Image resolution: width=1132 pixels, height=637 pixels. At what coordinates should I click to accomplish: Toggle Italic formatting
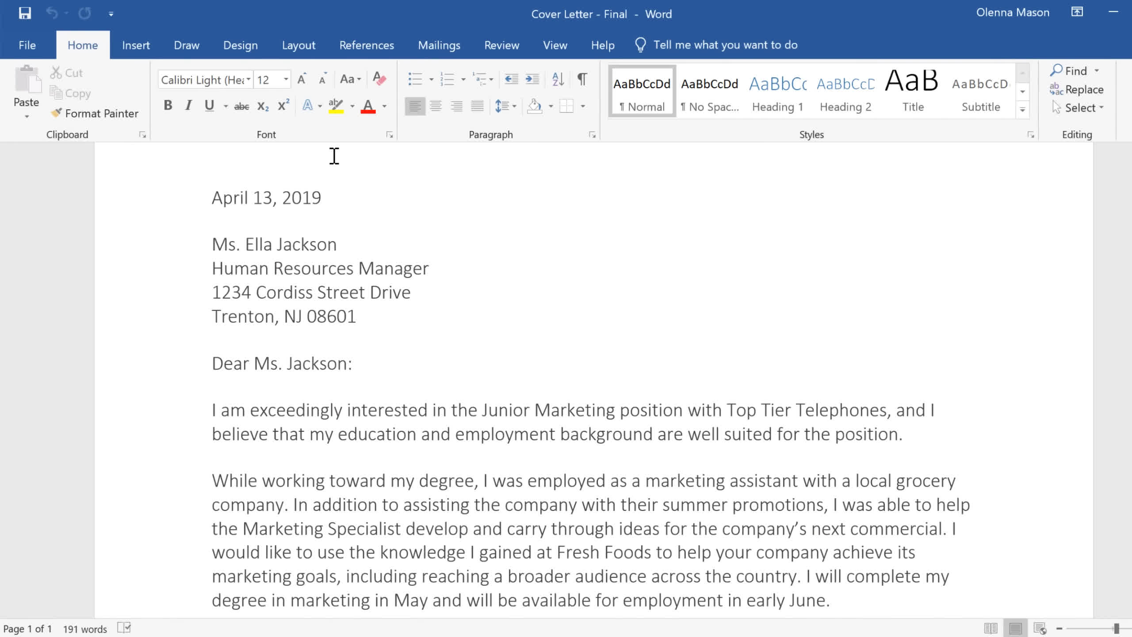[x=188, y=105]
